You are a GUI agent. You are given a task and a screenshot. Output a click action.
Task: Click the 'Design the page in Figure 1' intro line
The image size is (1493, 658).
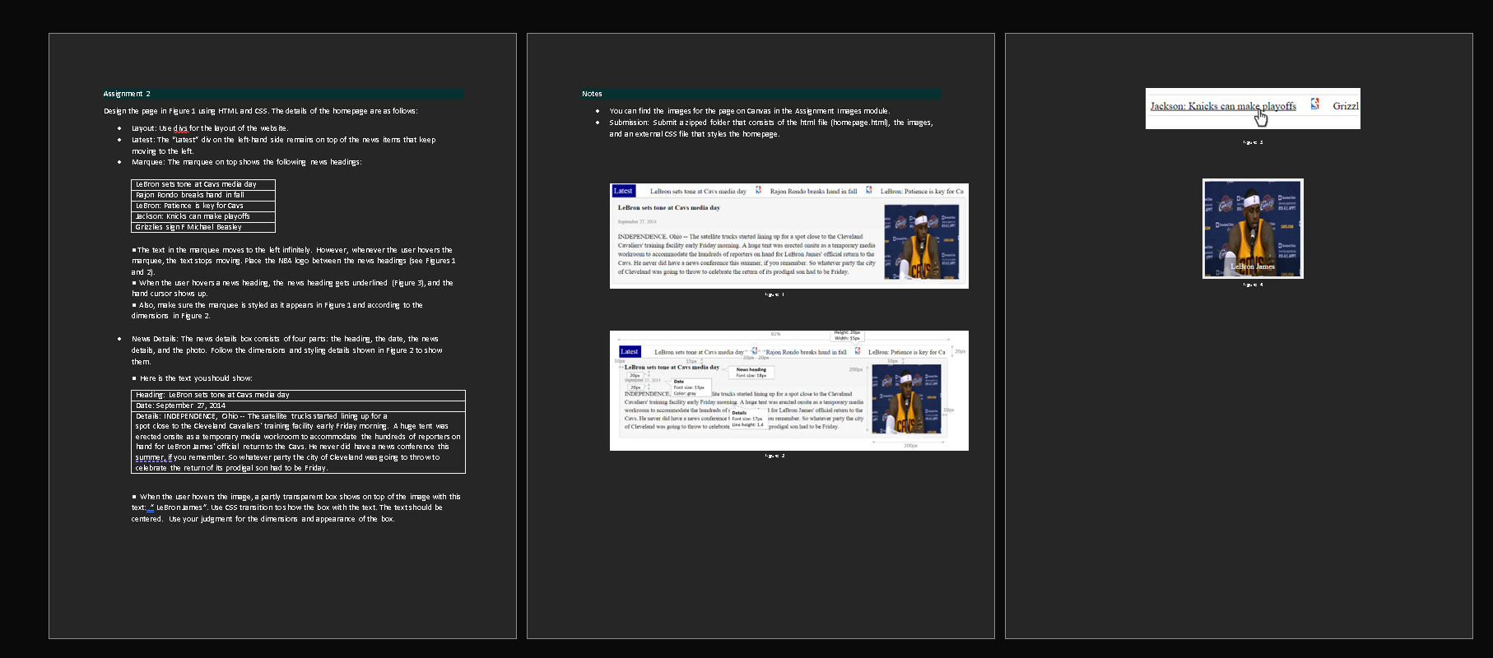(260, 111)
